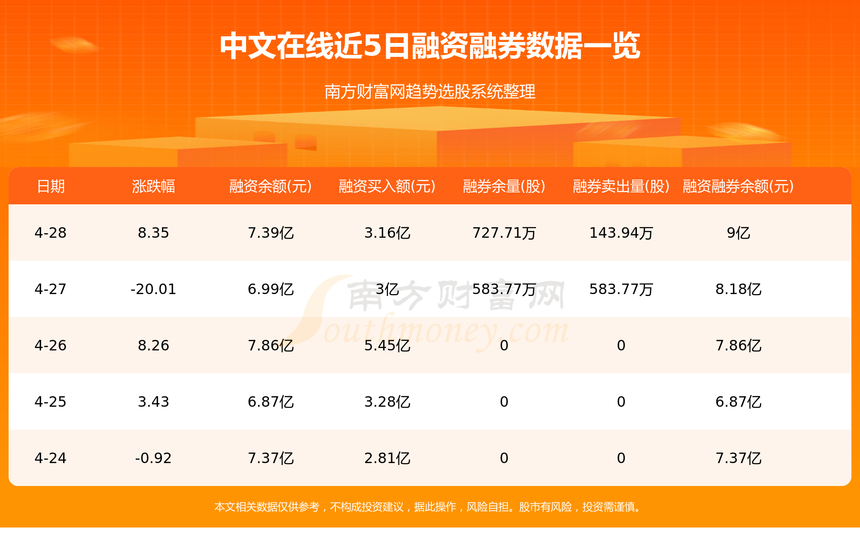Select the 融资余额(元) column header

pos(270,186)
